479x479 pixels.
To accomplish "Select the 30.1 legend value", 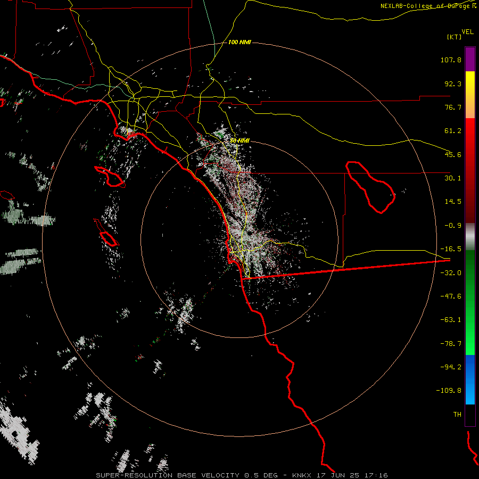I will click(453, 178).
